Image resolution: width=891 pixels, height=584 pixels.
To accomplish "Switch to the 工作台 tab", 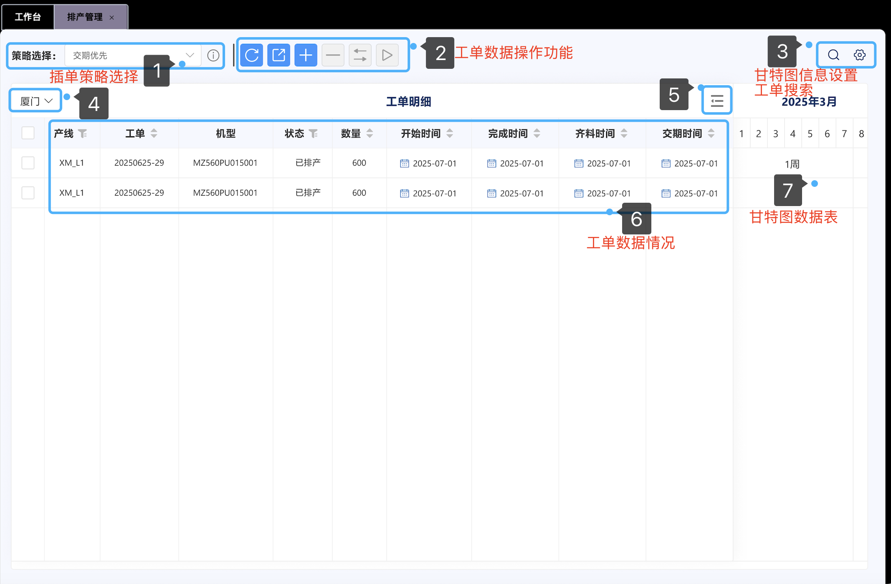I will (x=28, y=17).
